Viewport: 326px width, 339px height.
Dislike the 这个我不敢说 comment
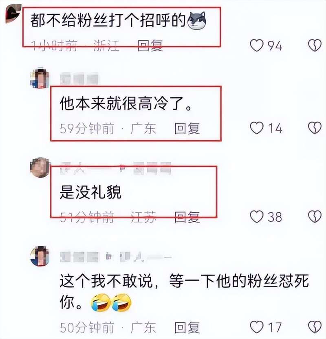[x=315, y=327]
